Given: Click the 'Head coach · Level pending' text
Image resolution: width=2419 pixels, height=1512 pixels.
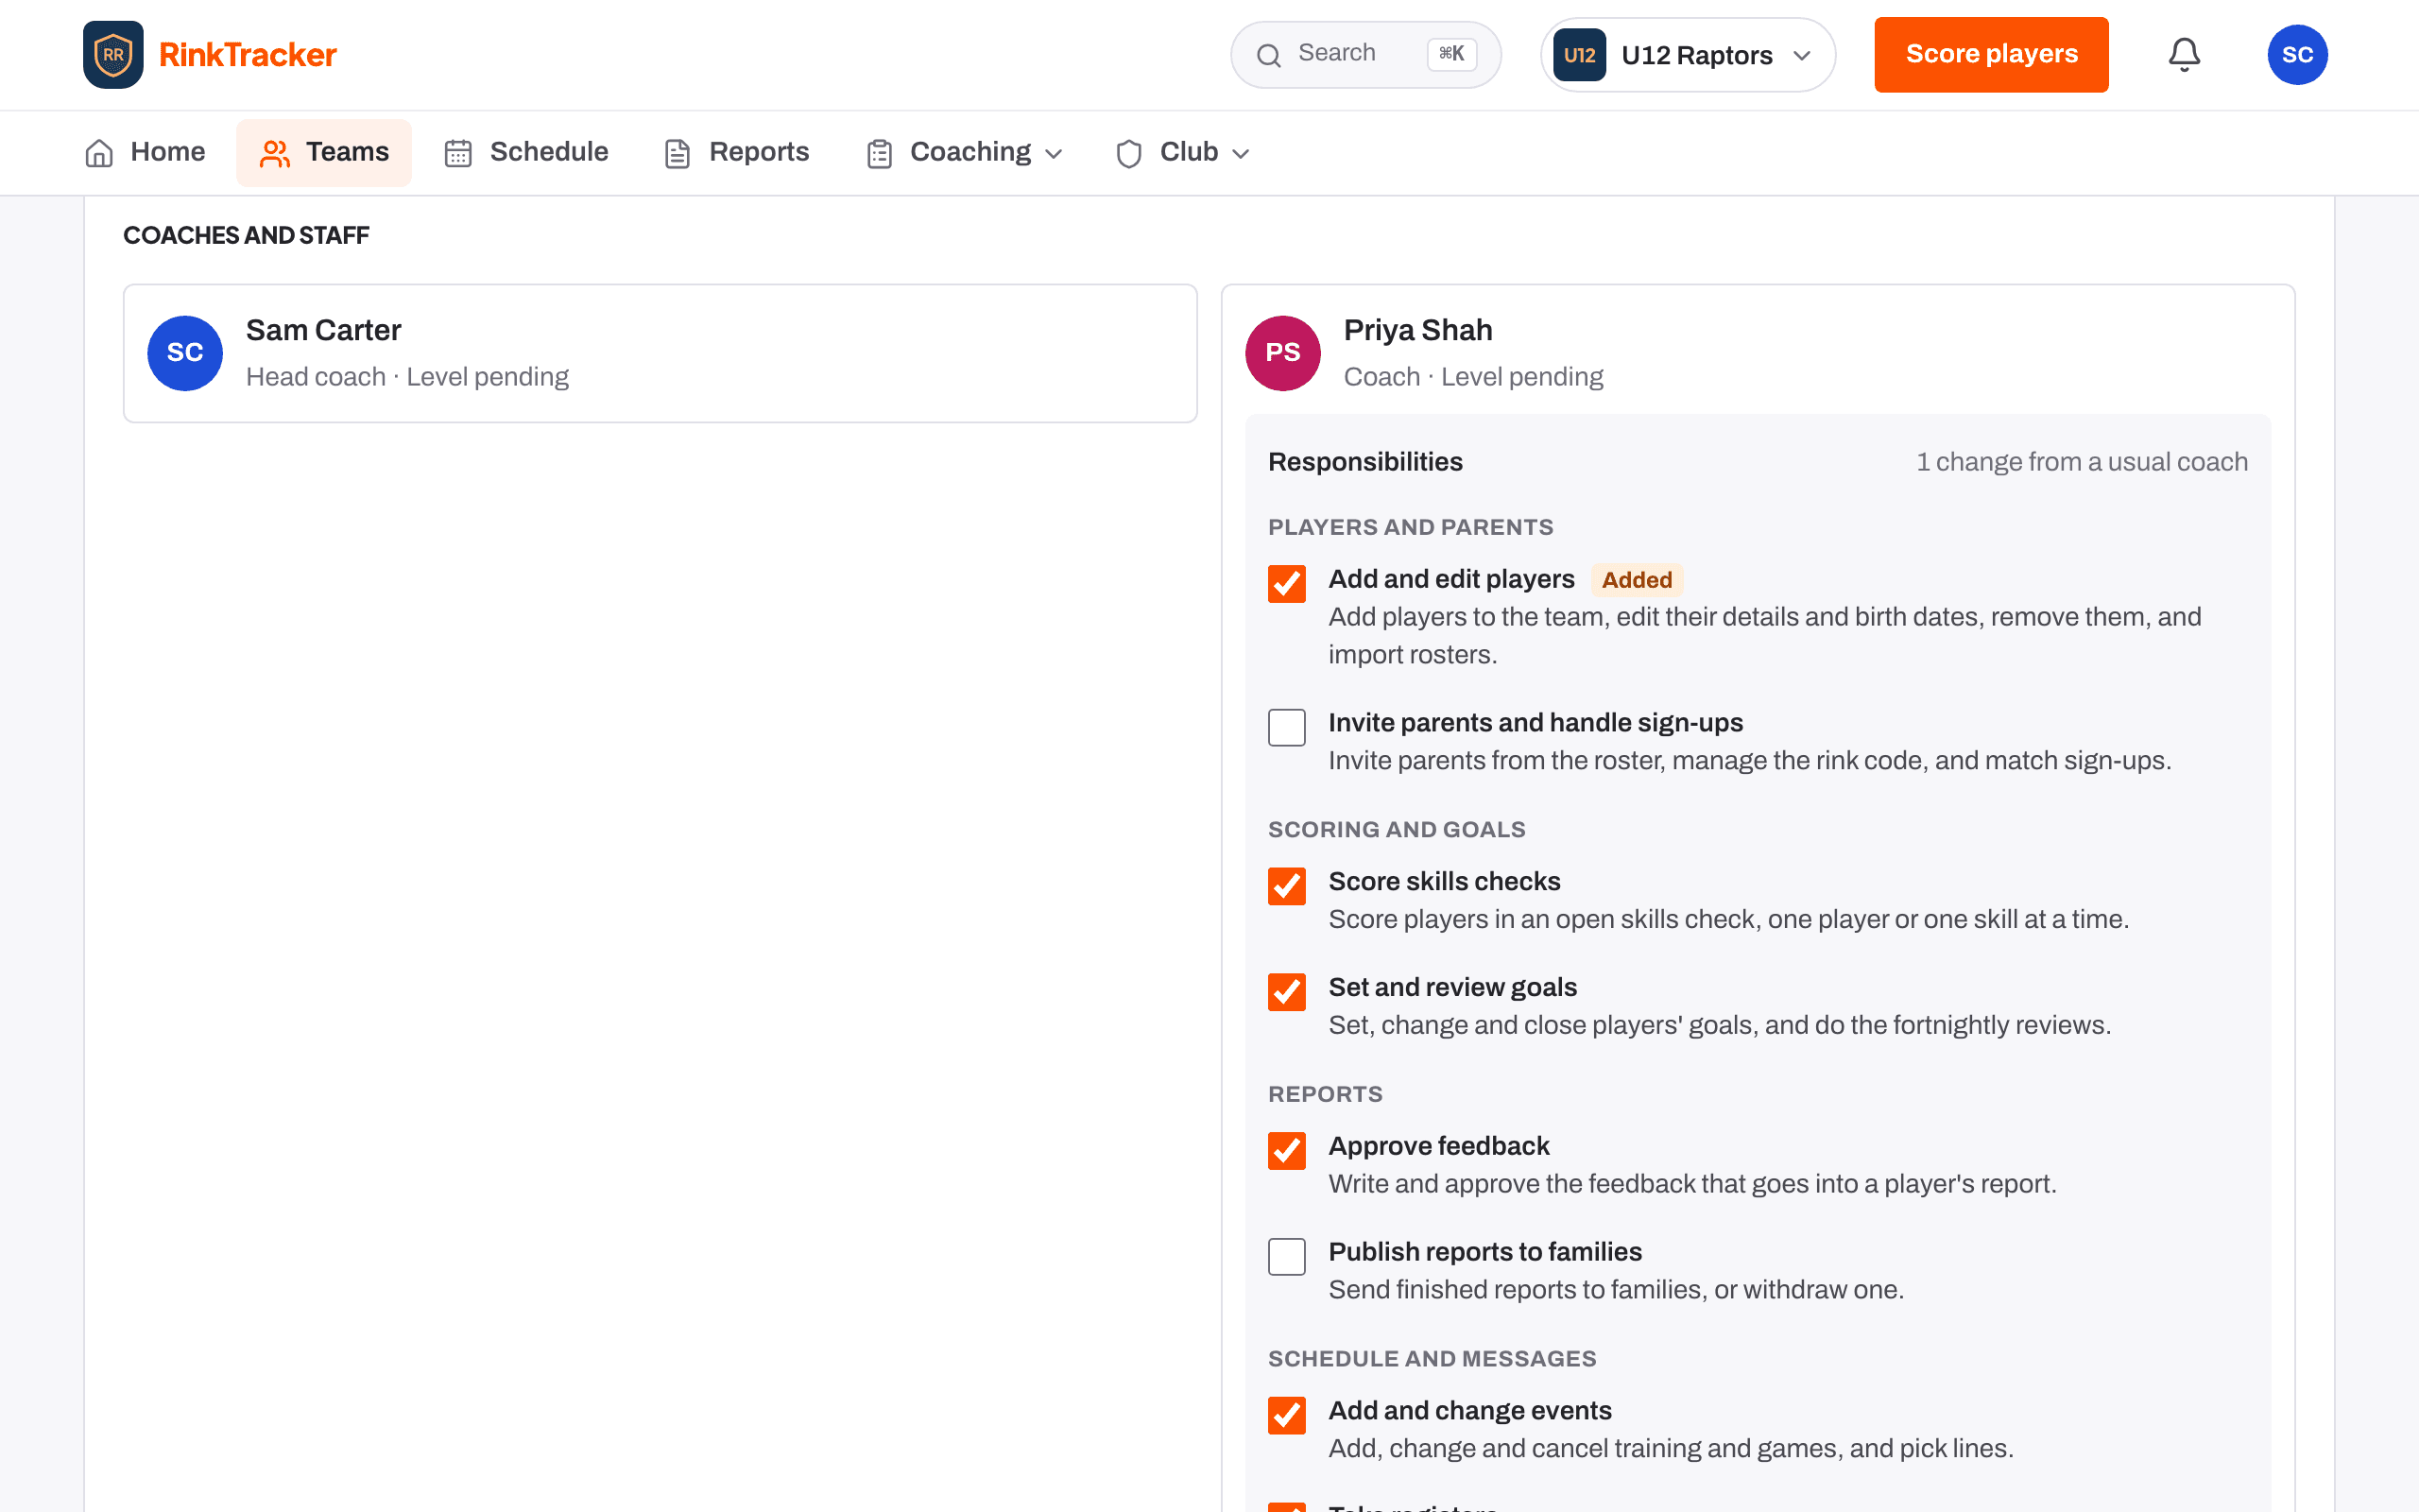Looking at the screenshot, I should pyautogui.click(x=407, y=377).
